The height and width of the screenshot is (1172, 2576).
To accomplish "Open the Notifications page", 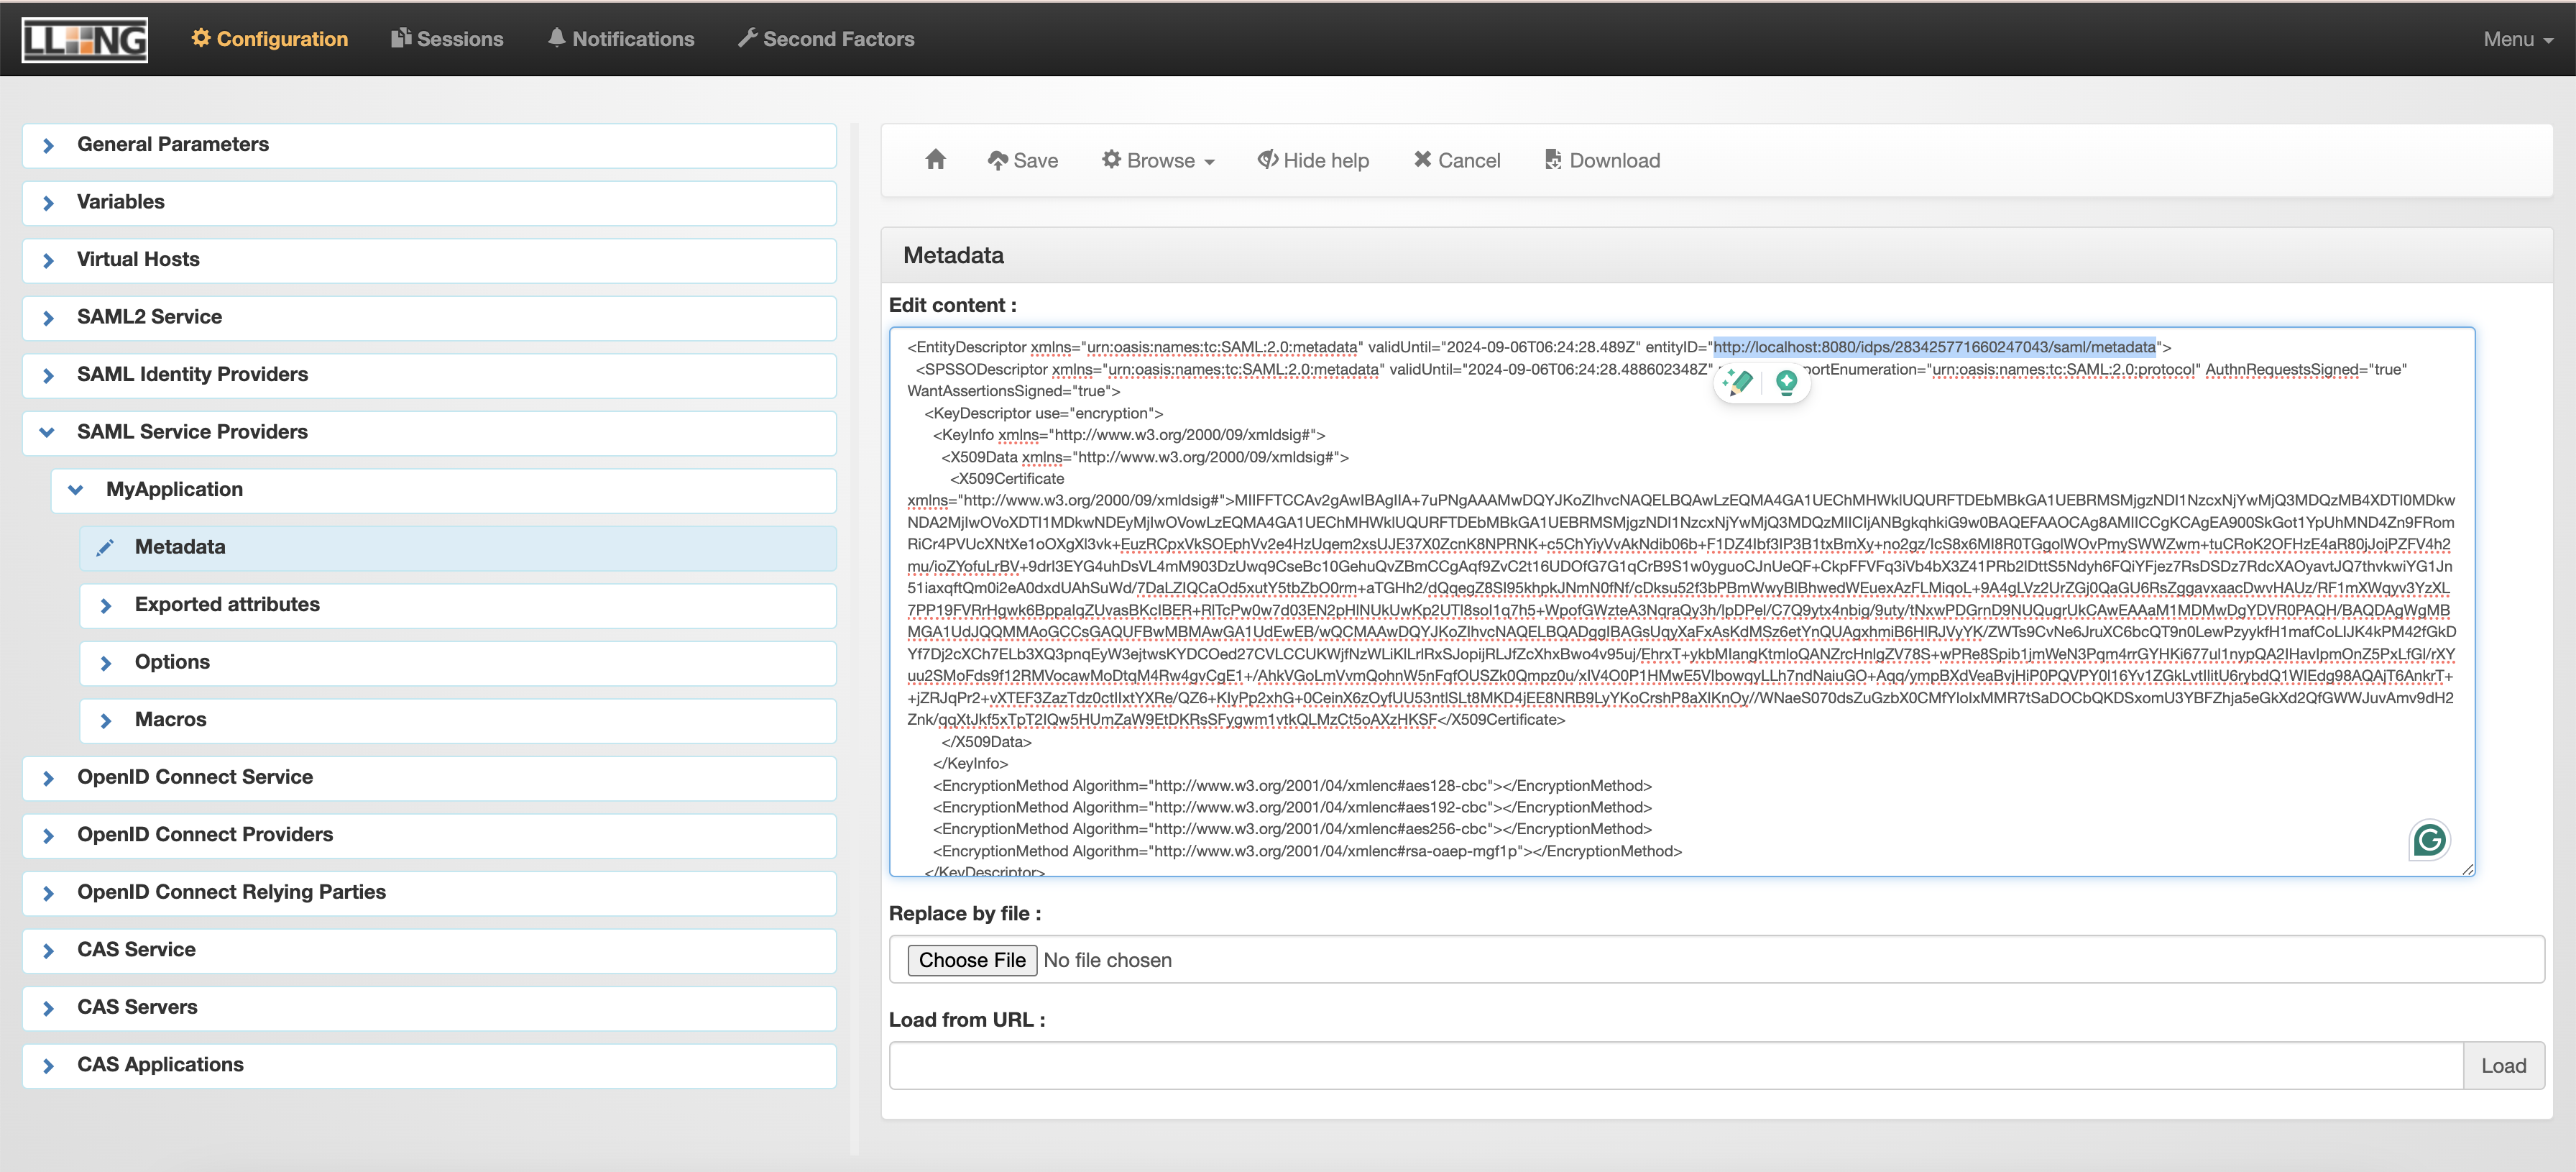I will [621, 39].
